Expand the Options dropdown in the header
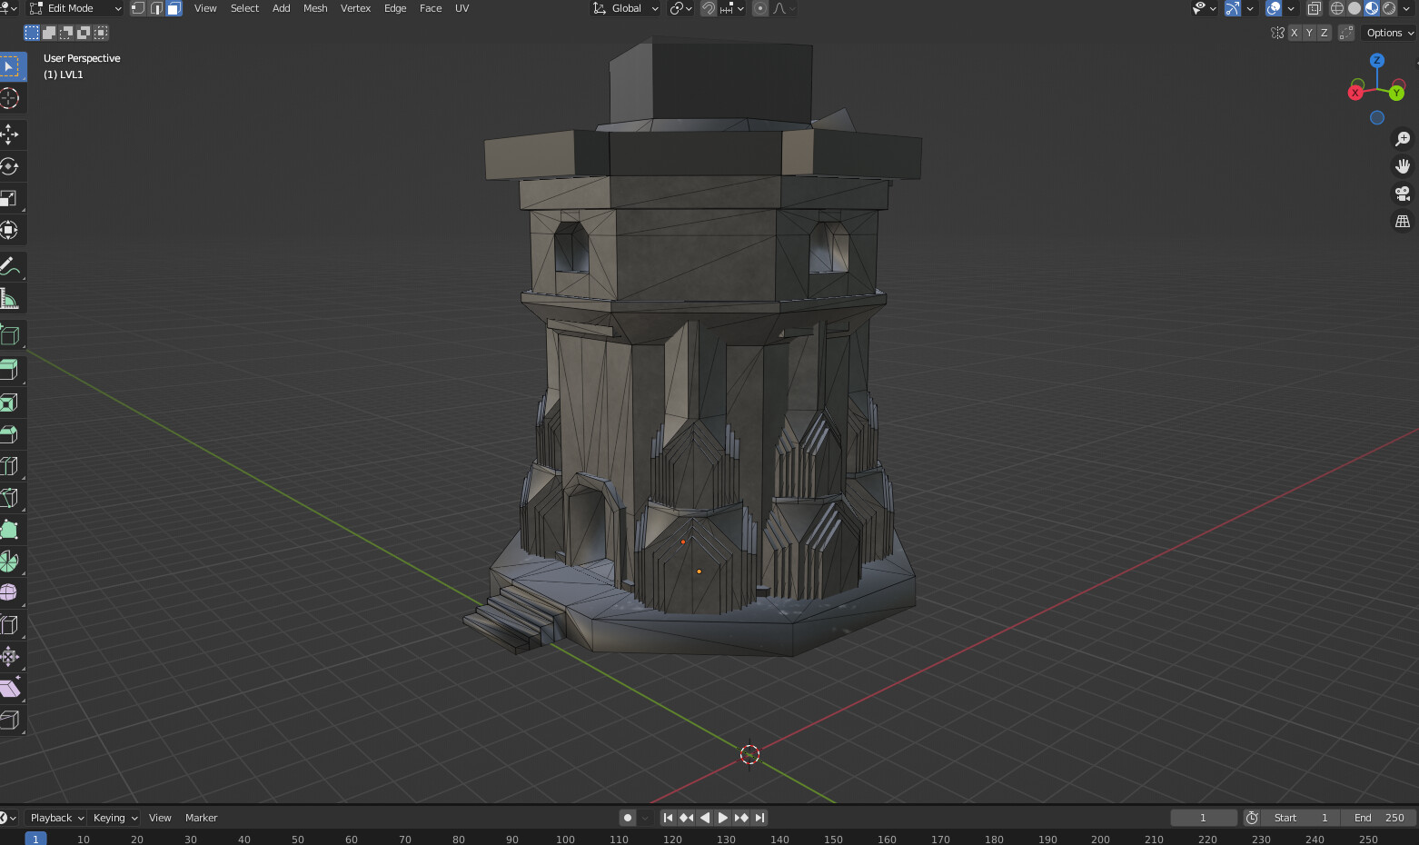1419x845 pixels. click(x=1387, y=33)
